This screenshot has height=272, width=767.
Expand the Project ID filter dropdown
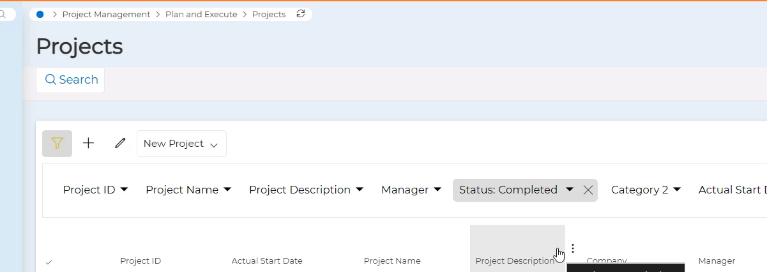[96, 190]
